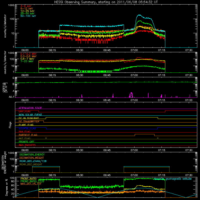Viewport: 200px width, 200px height.
Task: Click the 'DECIMATION_WEIGHT' legend label
Action: 32,158
